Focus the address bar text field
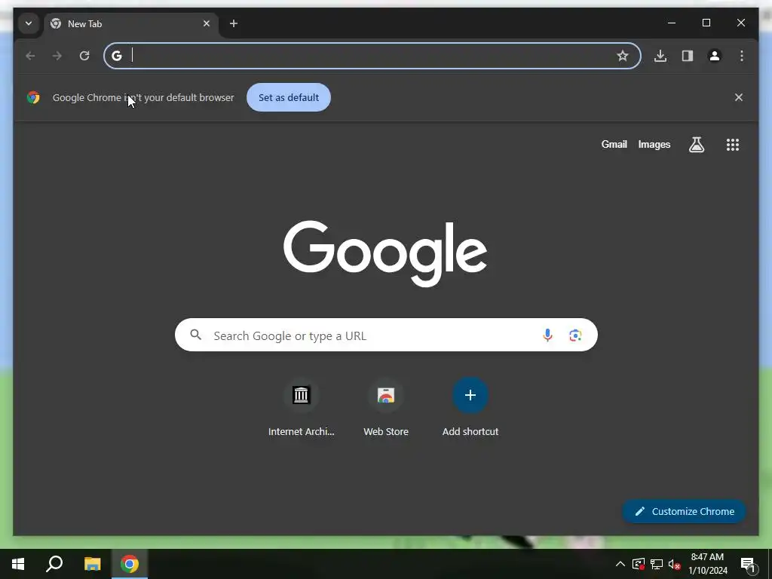The image size is (772, 579). (372, 56)
